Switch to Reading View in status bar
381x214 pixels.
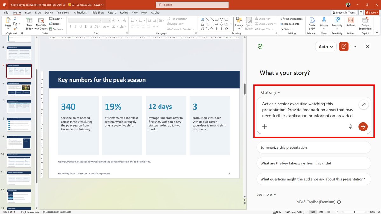click(x=329, y=212)
